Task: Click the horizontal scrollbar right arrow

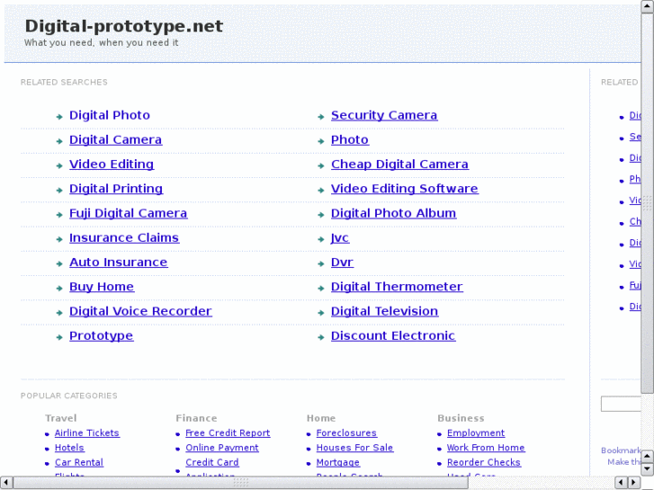Action: [633, 483]
